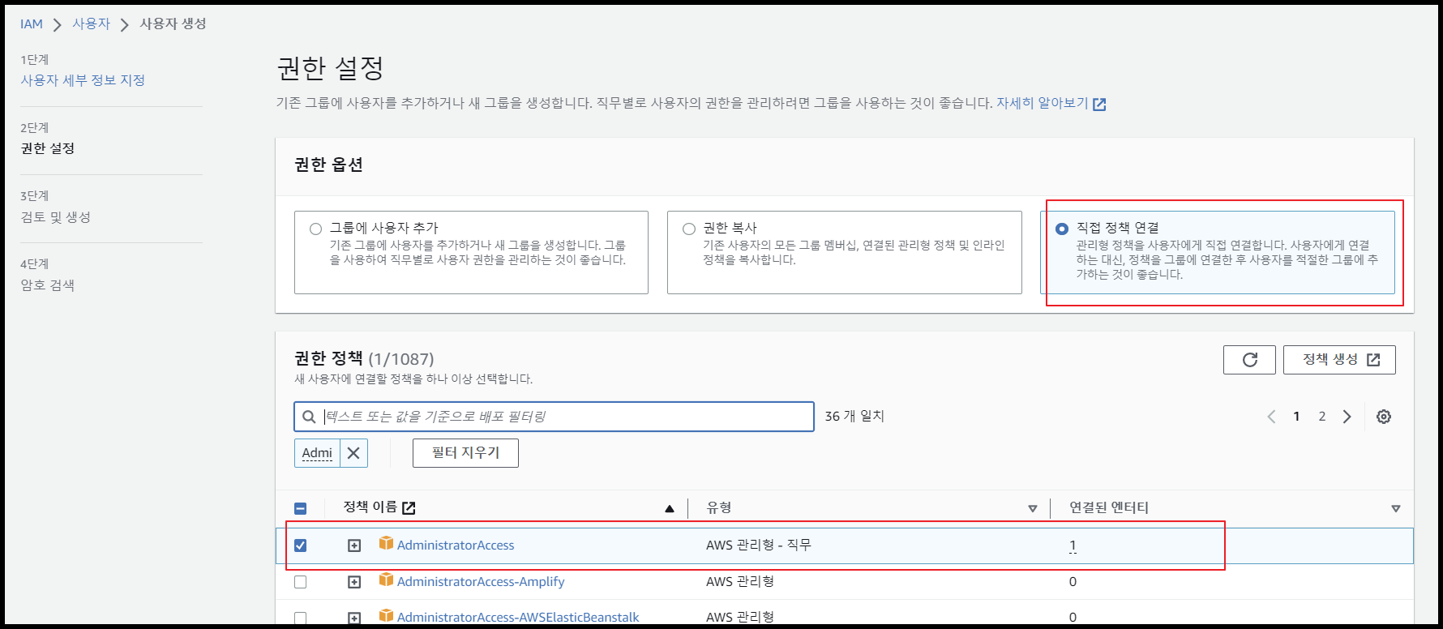The width and height of the screenshot is (1443, 629).
Task: Expand the AdministratorAccess-Amplify policy details
Action: (354, 582)
